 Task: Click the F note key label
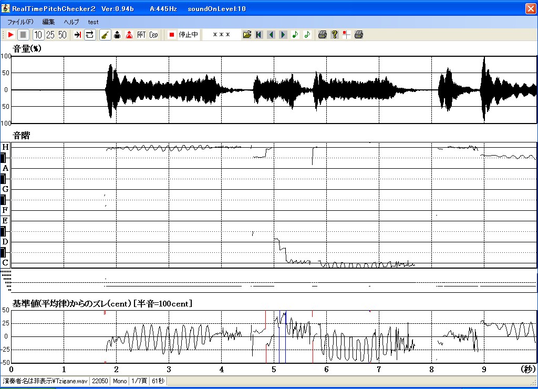(x=5, y=210)
